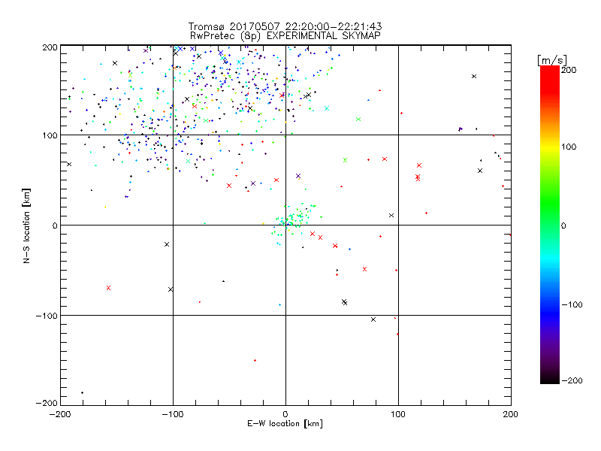This screenshot has width=601, height=451.
Task: Select red dot near E-W -27, N-S -150
Action: [x=255, y=361]
